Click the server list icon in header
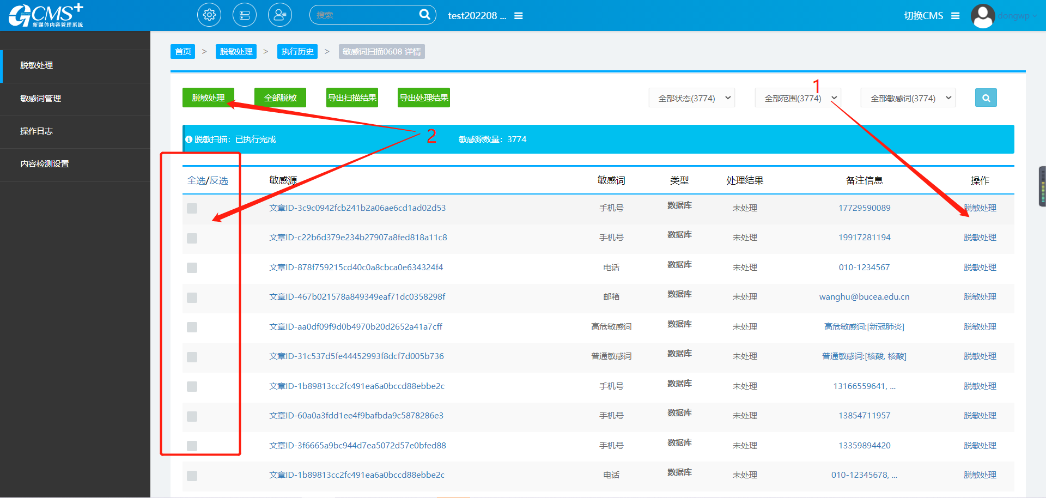 click(245, 15)
